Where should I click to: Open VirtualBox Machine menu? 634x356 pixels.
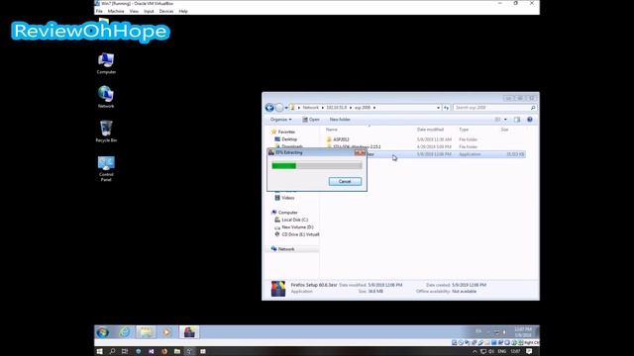116,11
